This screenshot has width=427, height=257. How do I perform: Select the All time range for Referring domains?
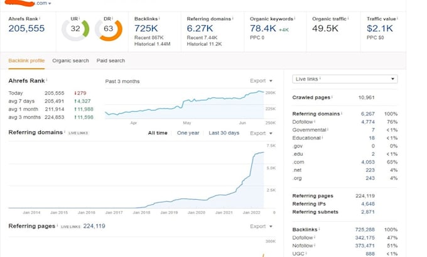pos(158,133)
